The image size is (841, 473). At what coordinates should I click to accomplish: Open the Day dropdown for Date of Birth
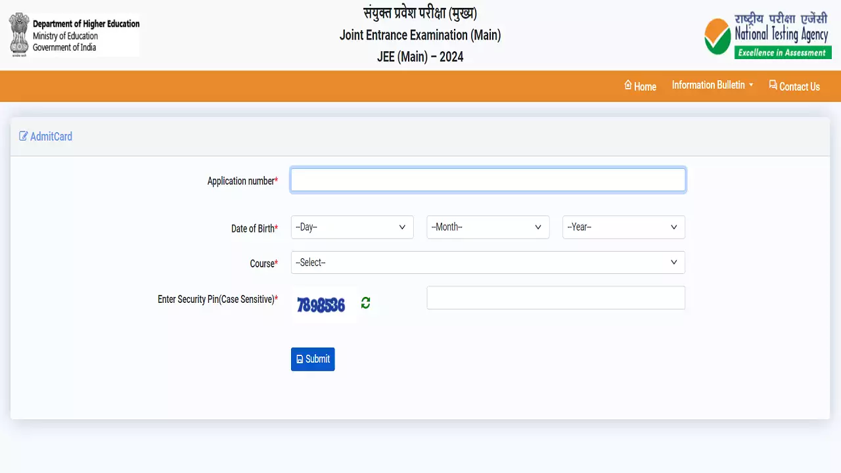tap(352, 227)
